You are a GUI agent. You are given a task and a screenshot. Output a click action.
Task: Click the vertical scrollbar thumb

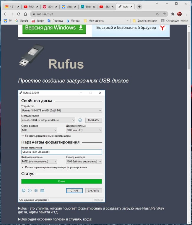tap(189, 50)
